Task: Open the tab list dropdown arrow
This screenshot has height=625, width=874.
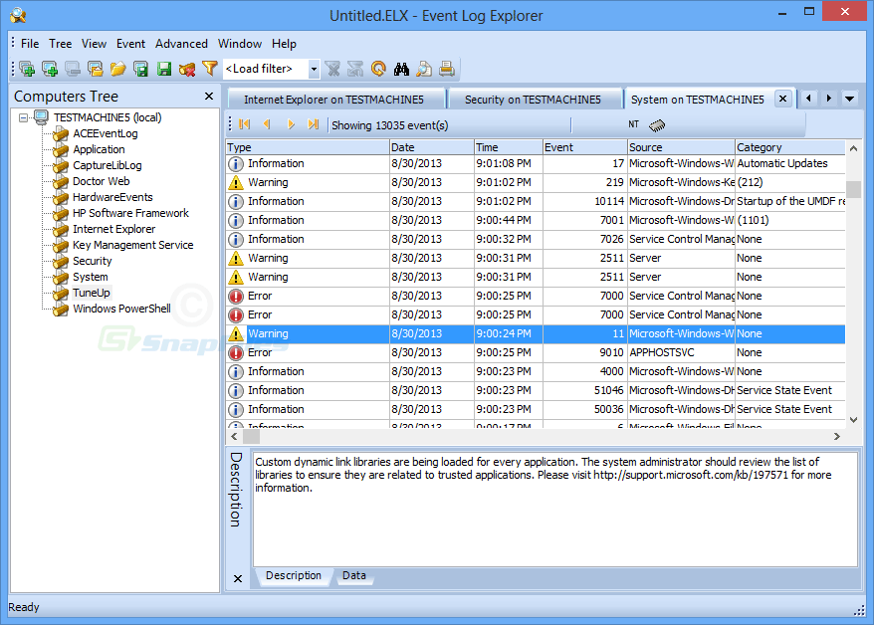Action: pos(848,99)
